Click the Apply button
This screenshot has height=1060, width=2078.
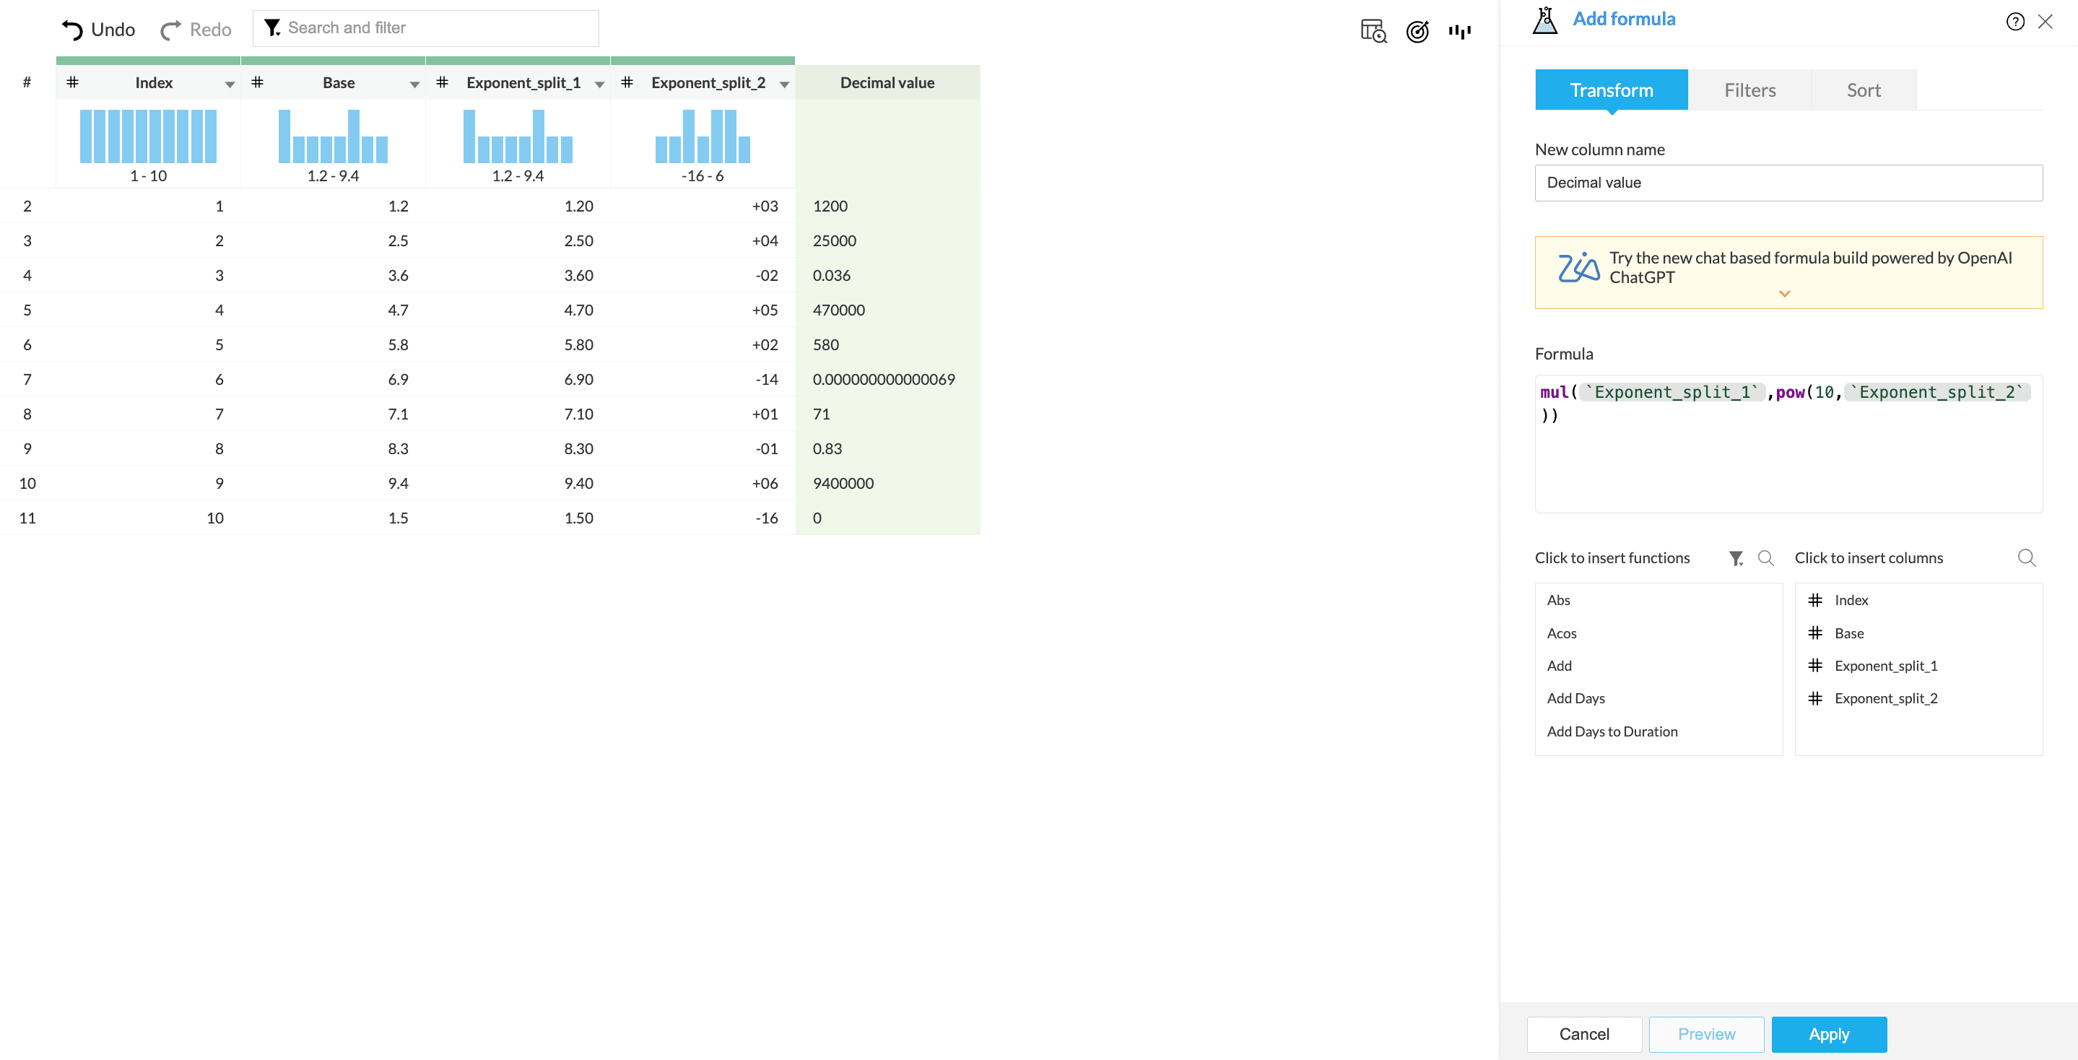(1828, 1034)
